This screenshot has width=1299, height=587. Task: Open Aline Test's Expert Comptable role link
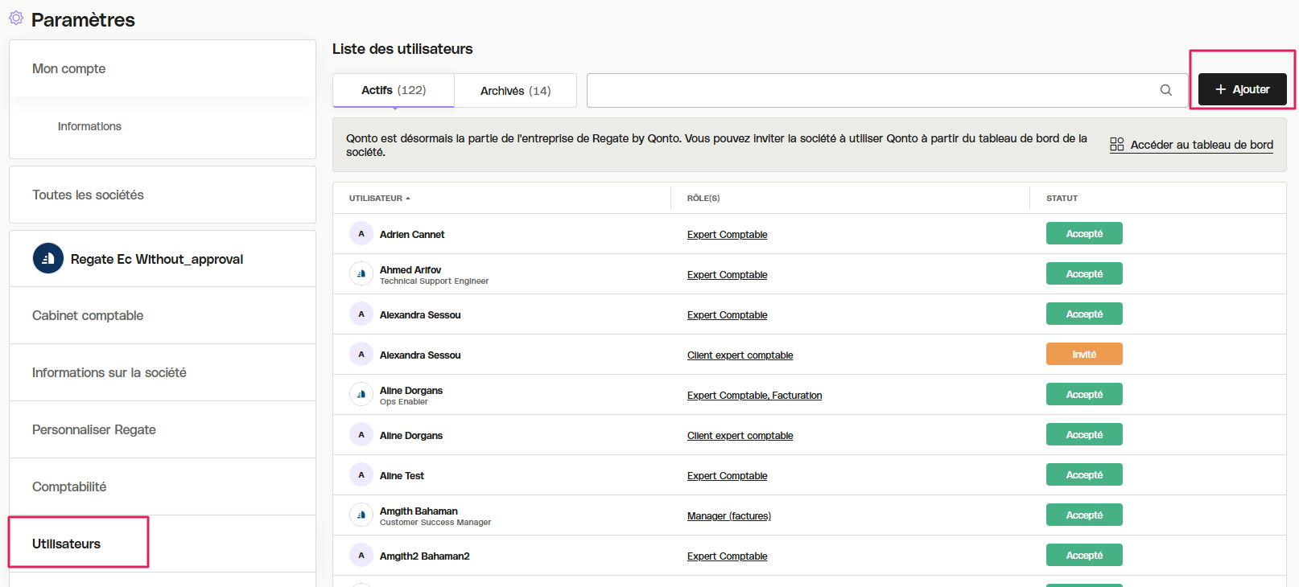coord(727,476)
